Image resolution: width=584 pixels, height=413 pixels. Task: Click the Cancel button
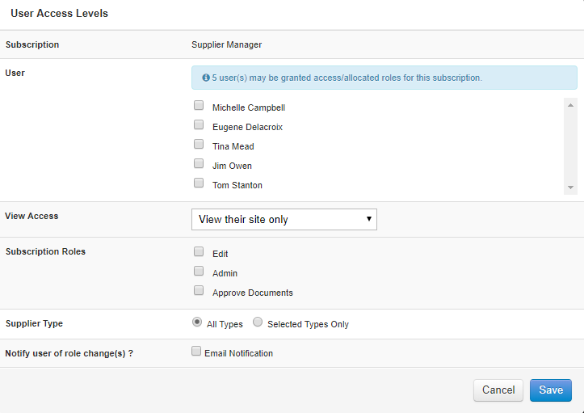click(498, 390)
